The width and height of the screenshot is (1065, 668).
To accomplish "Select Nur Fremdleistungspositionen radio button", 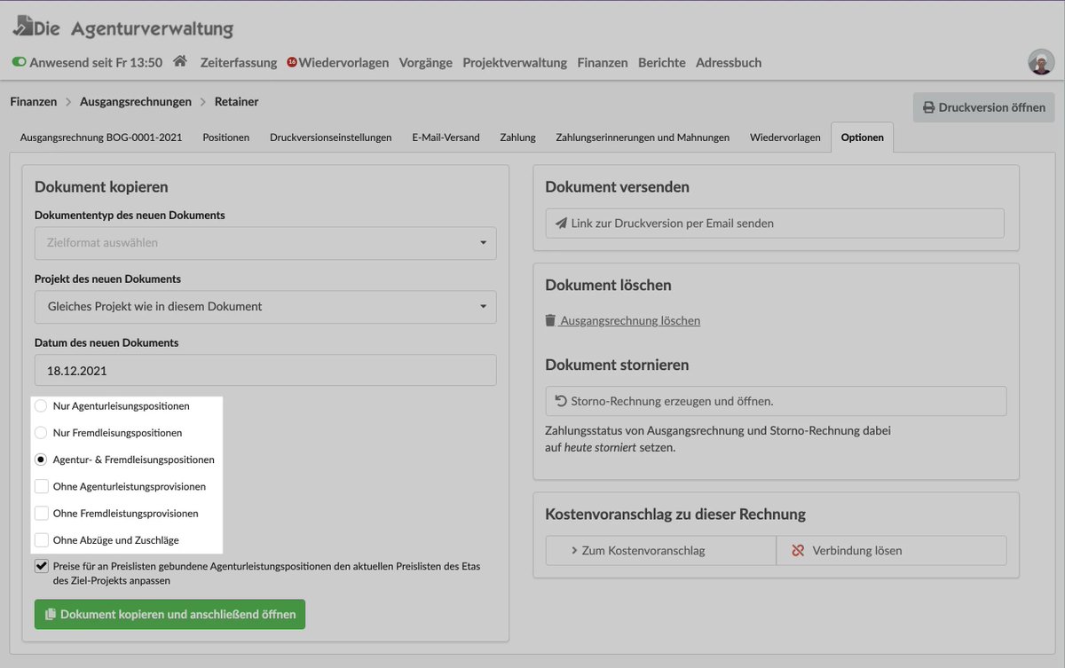I will [x=40, y=433].
